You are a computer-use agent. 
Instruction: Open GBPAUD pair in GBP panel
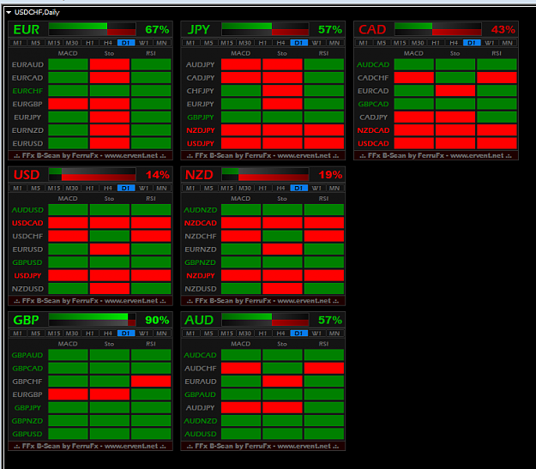(x=27, y=355)
